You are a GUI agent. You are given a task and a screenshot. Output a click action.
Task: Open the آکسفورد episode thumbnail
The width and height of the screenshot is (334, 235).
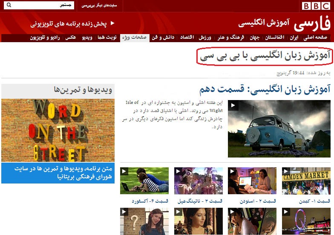[144, 181]
